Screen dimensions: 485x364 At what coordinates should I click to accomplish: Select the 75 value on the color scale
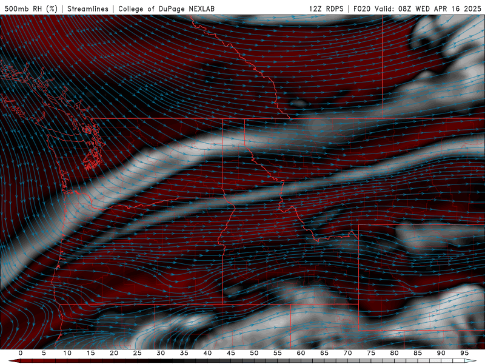[x=371, y=353]
